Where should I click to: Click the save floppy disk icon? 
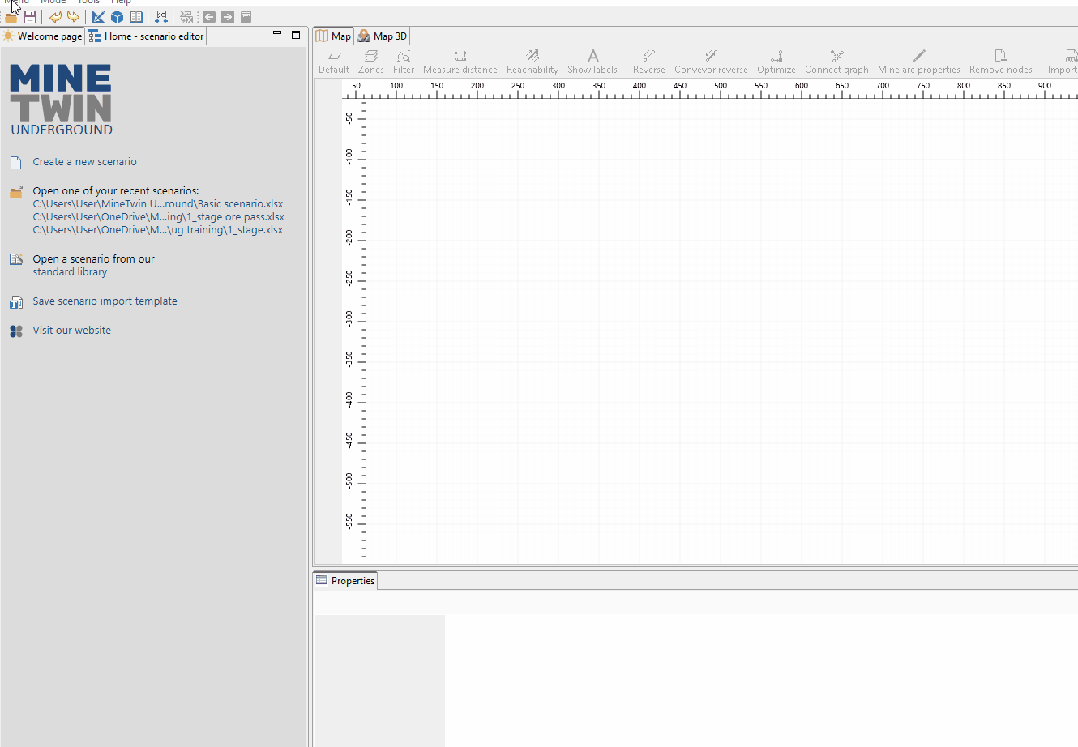click(30, 17)
